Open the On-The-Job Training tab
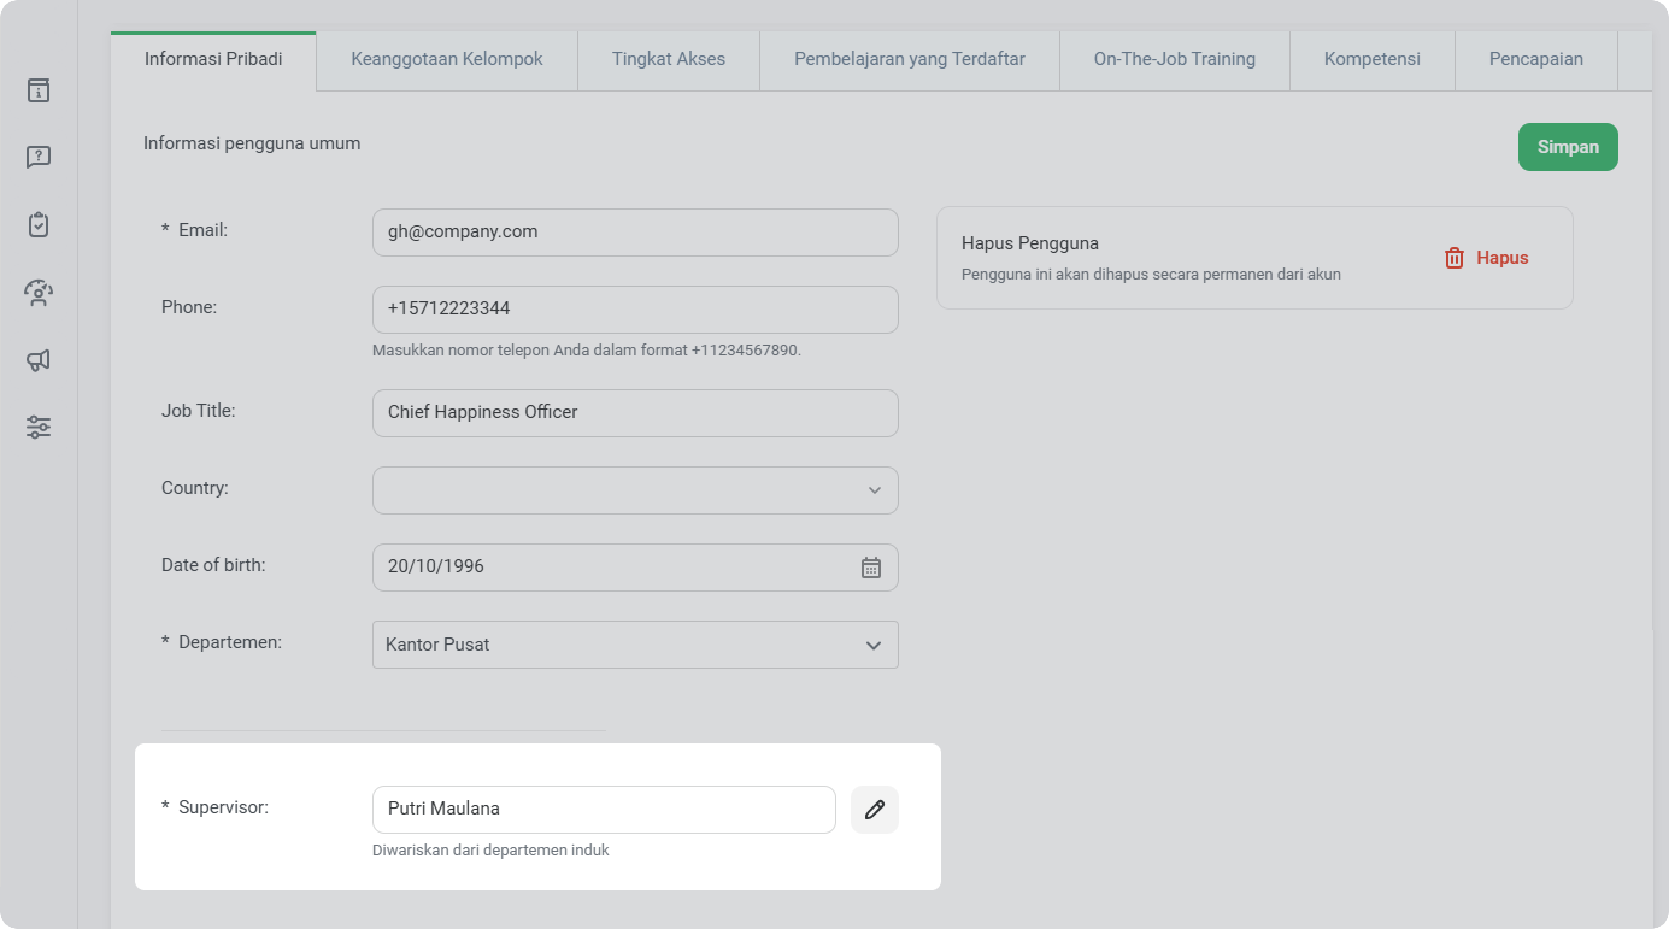This screenshot has height=929, width=1669. pyautogui.click(x=1174, y=60)
